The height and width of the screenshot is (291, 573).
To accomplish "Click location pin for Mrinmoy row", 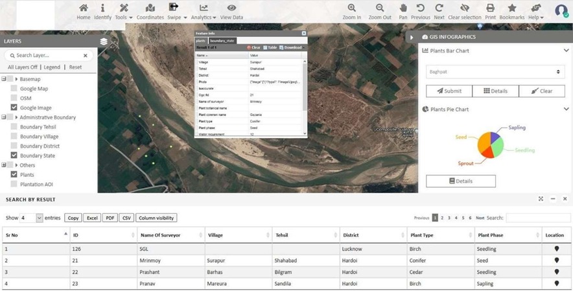I will click(557, 261).
